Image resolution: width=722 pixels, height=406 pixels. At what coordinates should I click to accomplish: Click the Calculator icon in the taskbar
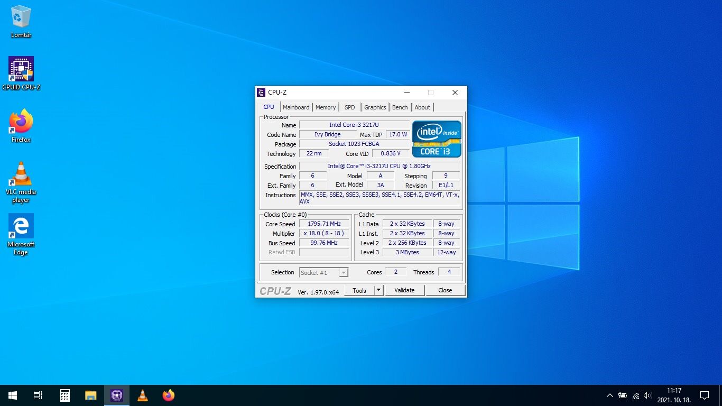65,395
